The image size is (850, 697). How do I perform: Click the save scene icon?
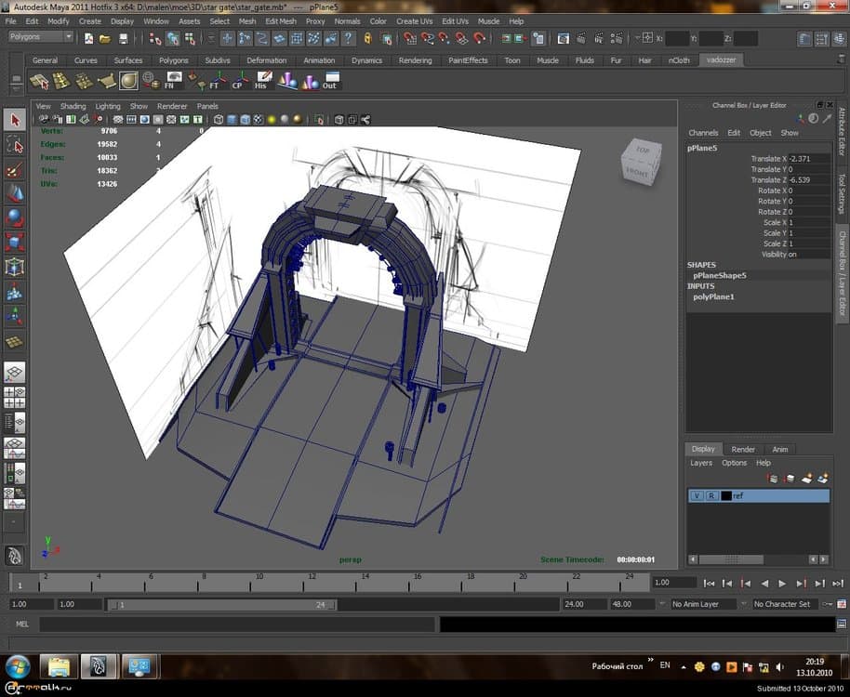tap(122, 38)
